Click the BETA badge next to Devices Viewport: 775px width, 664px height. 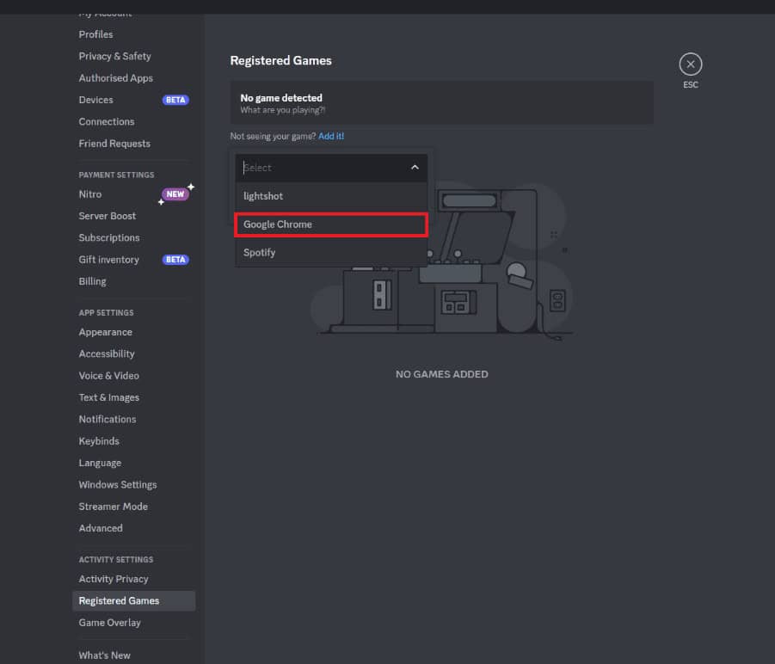pos(175,100)
